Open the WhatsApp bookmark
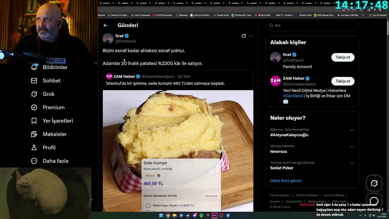This screenshot has width=389, height=219. 182,15
